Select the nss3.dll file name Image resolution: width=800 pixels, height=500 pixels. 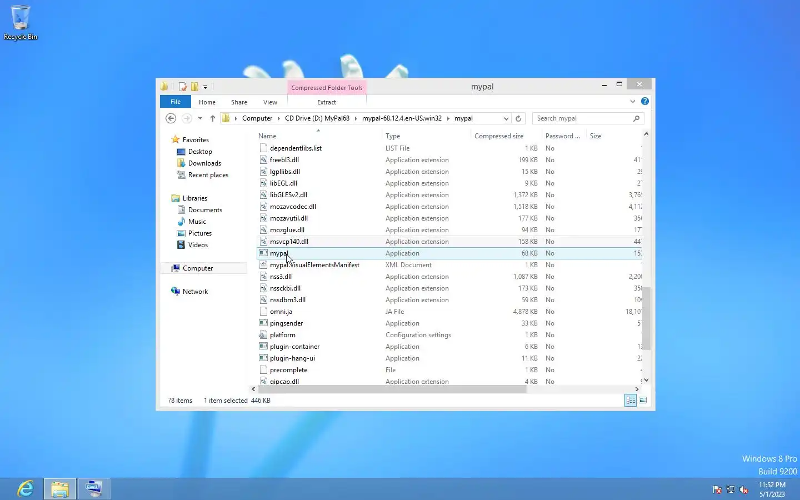click(281, 277)
